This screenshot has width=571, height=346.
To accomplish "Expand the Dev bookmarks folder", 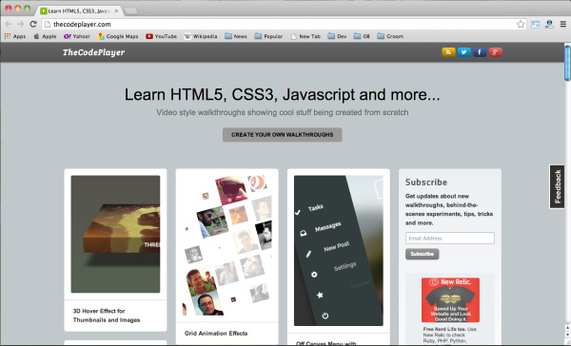I will tap(337, 36).
